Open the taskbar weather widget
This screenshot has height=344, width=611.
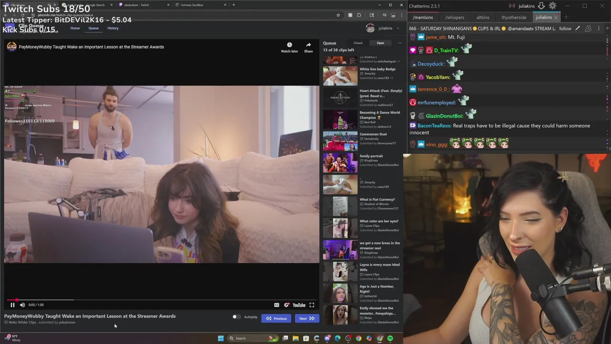coord(13,338)
